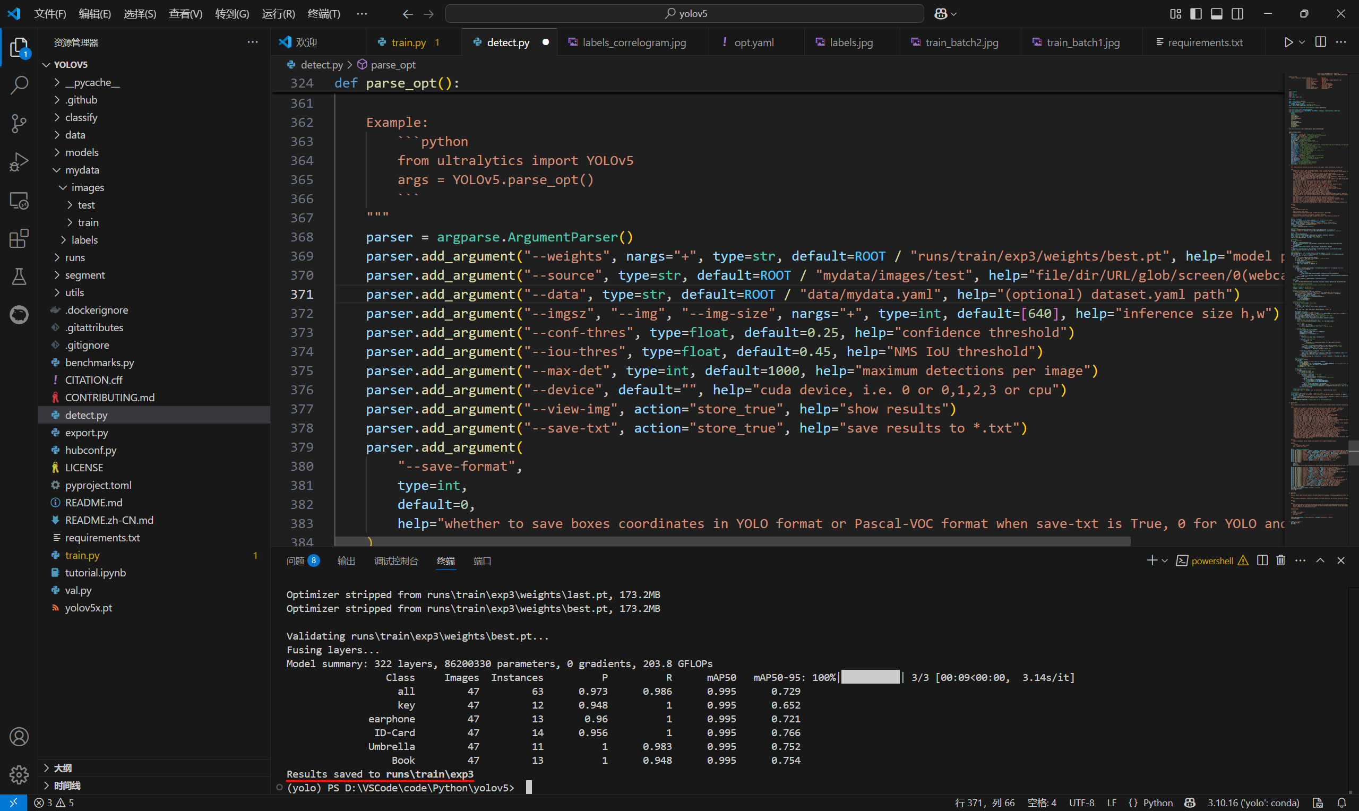The width and height of the screenshot is (1359, 811).
Task: Open the Search view in activity bar
Action: click(19, 85)
